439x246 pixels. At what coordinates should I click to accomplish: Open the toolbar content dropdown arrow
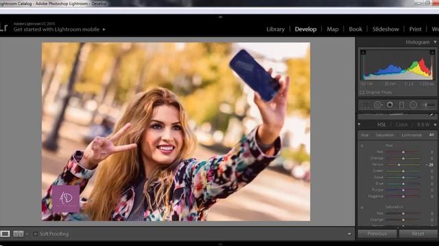point(349,234)
